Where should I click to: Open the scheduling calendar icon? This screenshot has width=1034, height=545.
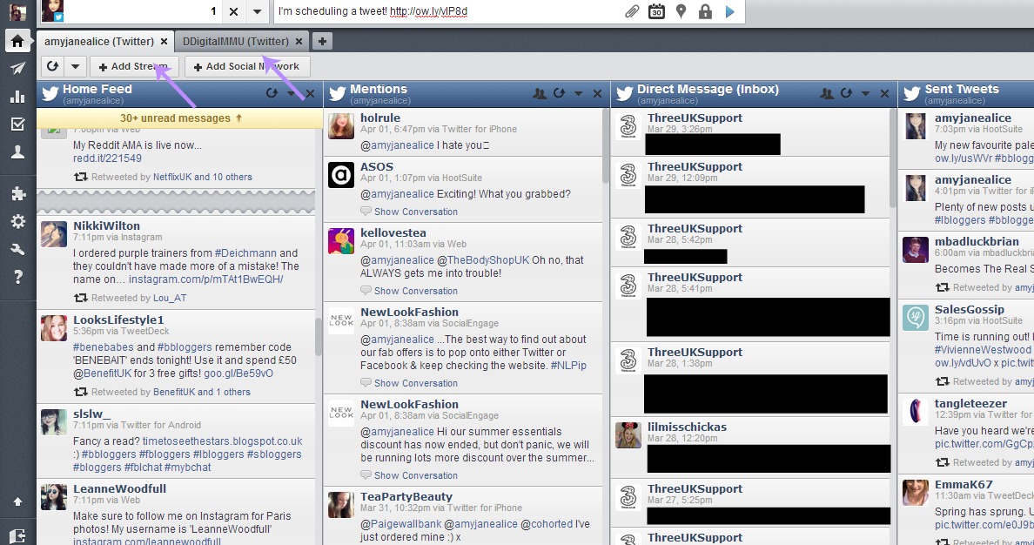point(656,11)
